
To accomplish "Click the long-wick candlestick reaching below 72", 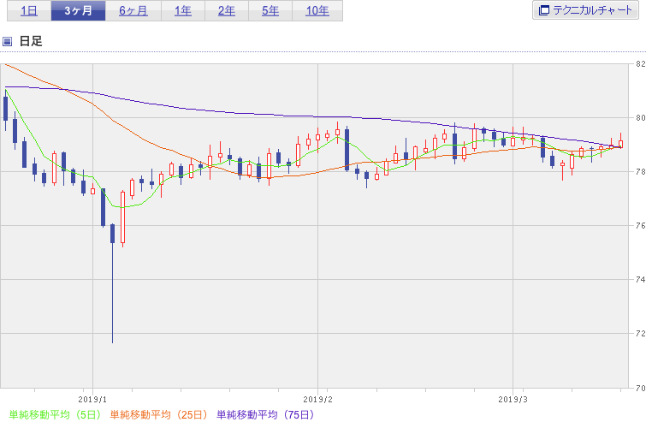I will [112, 283].
